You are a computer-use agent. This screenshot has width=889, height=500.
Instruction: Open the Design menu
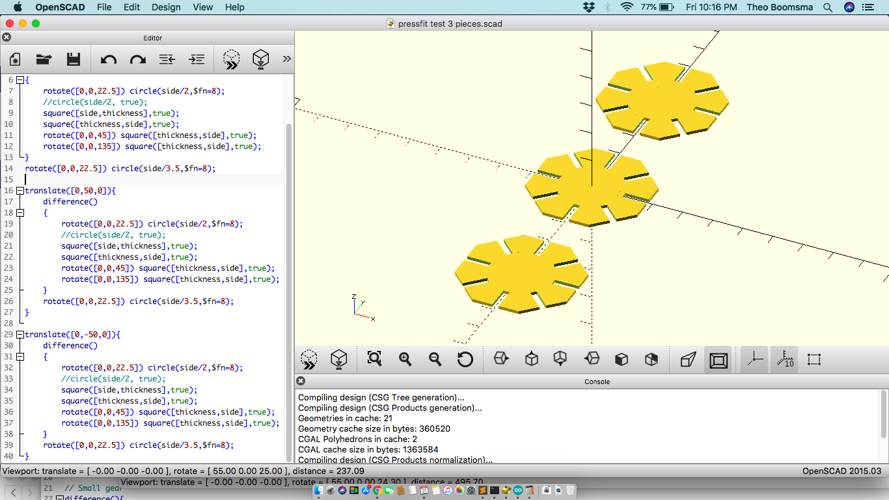click(x=166, y=7)
